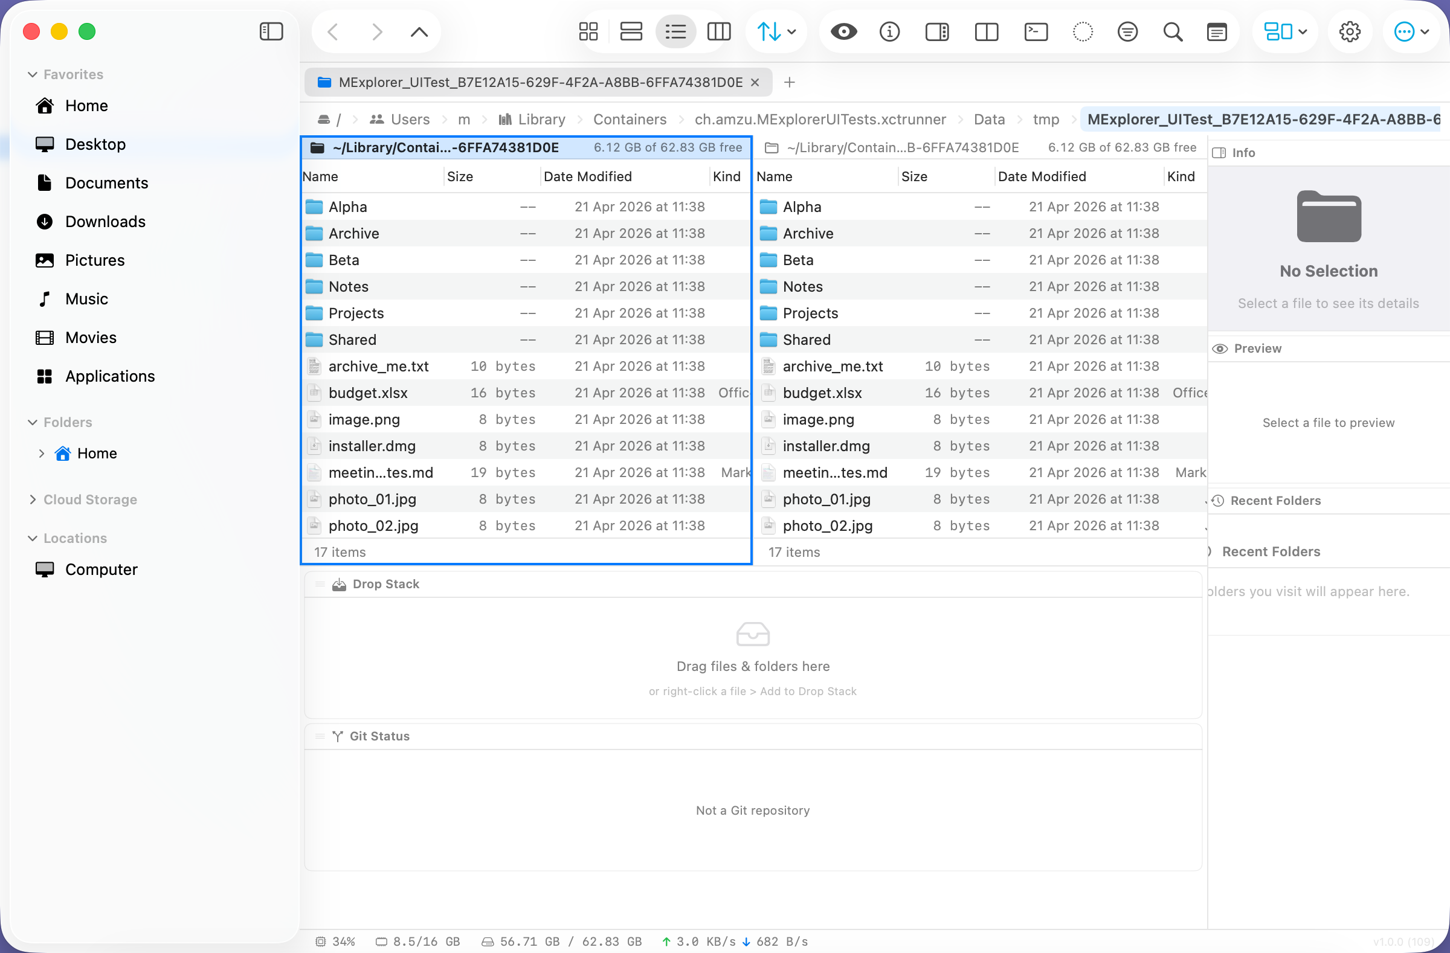Open search with magnifier icon
The image size is (1450, 953).
[x=1173, y=31]
